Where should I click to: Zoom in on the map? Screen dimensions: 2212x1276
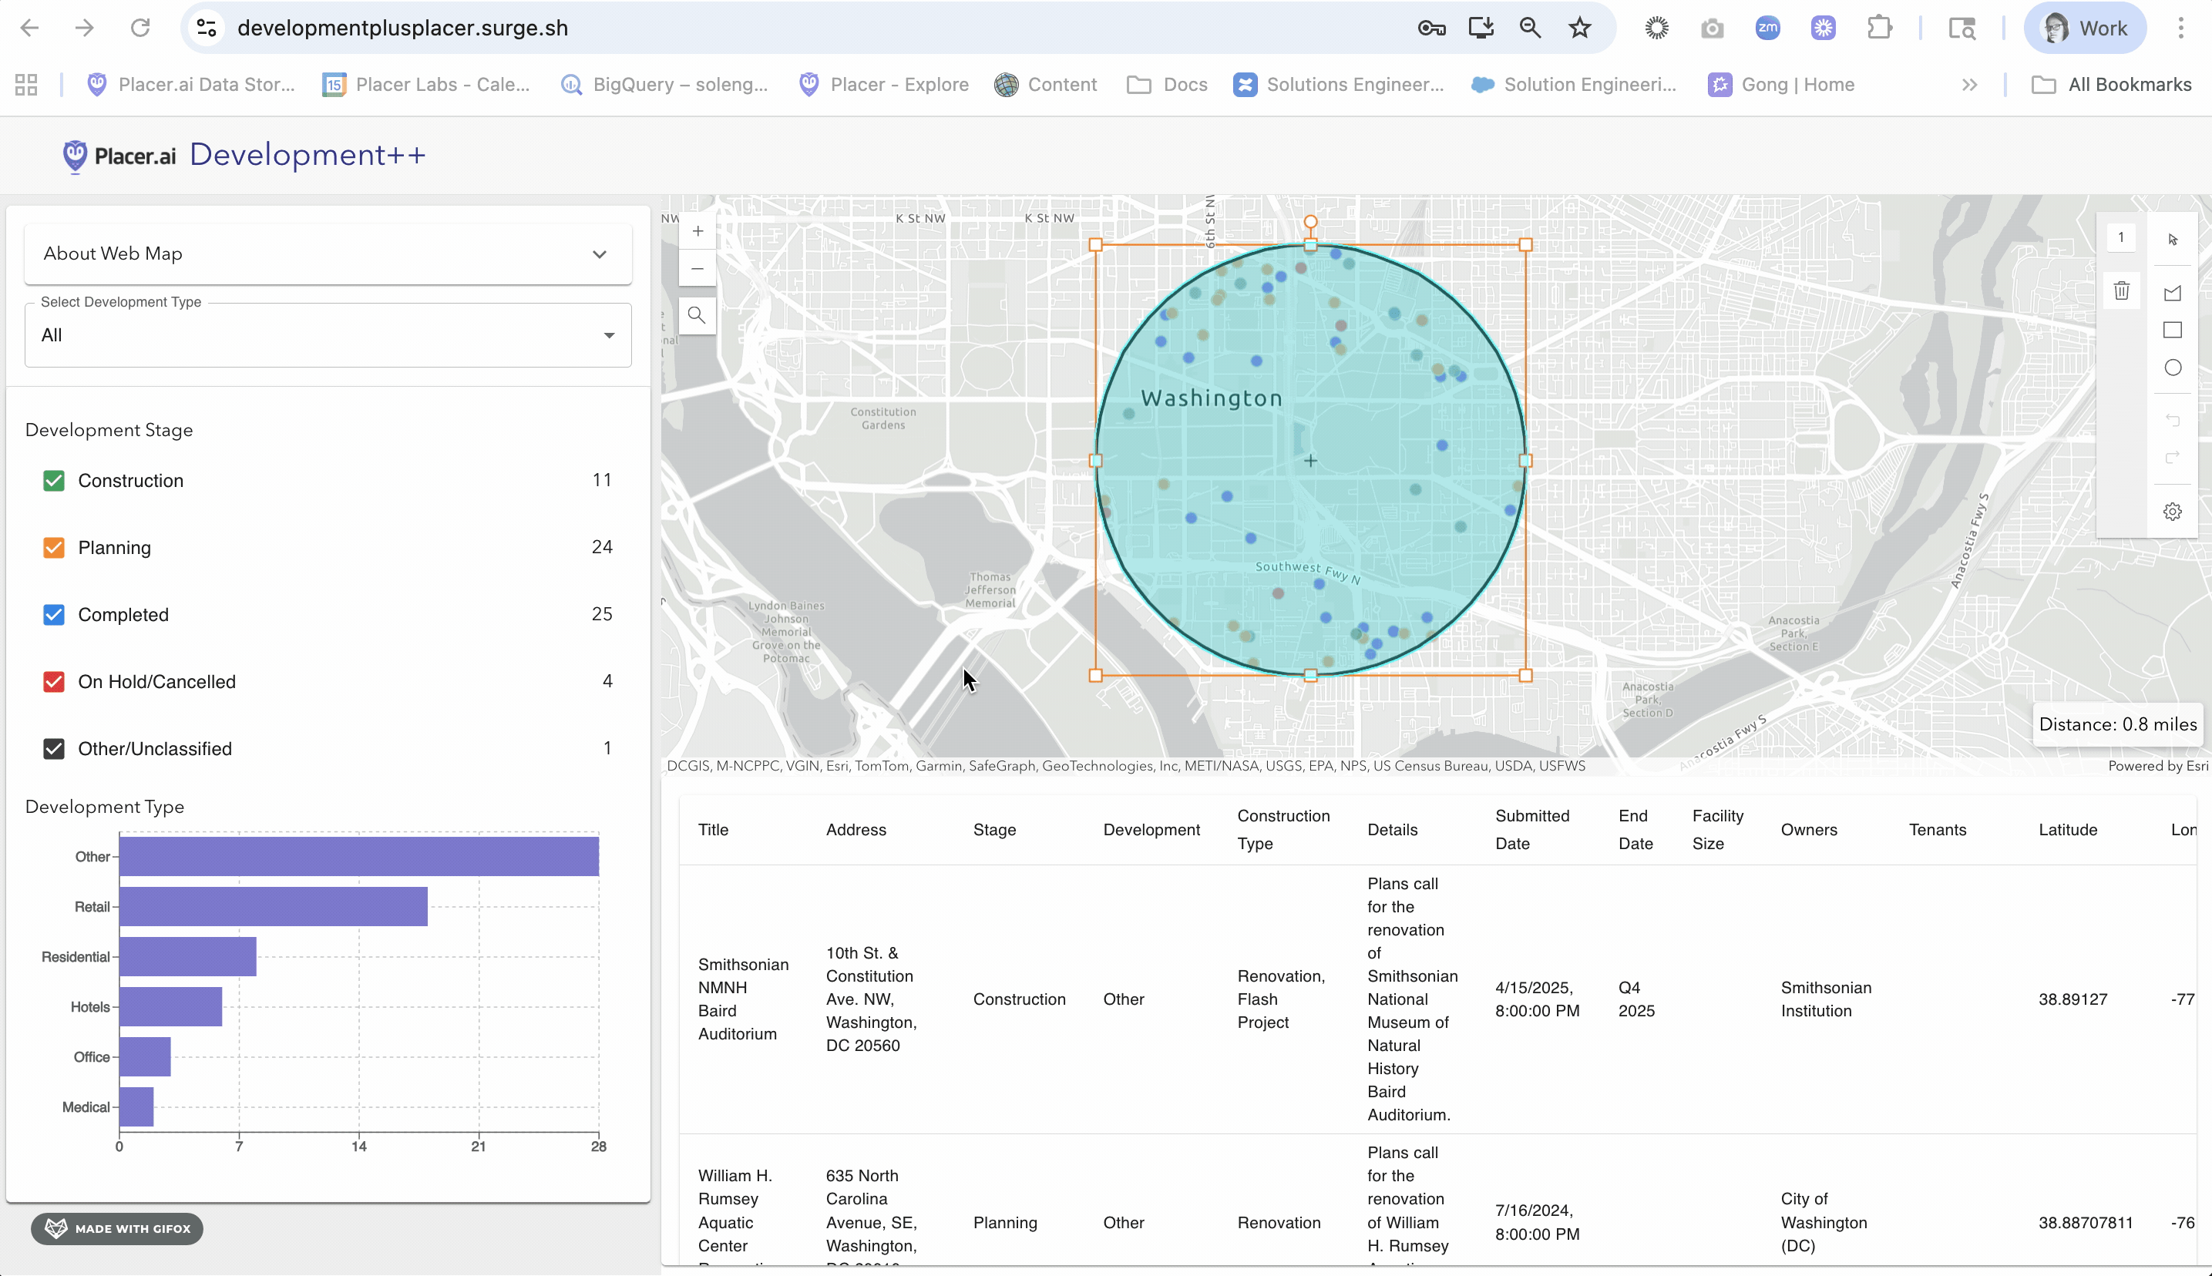click(698, 231)
